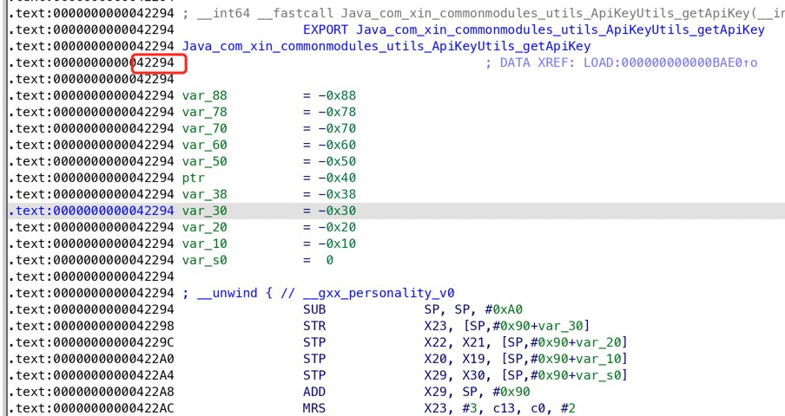Click the -0x50 offset value

337,161
